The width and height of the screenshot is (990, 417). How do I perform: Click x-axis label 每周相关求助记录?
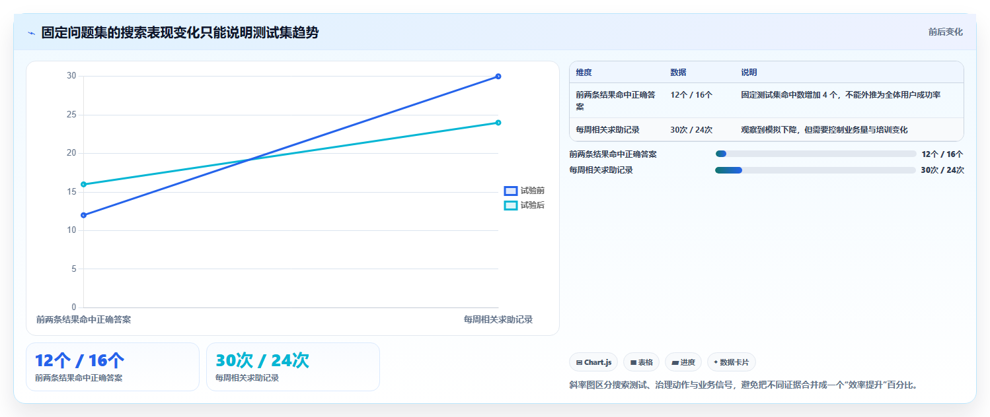pyautogui.click(x=498, y=319)
